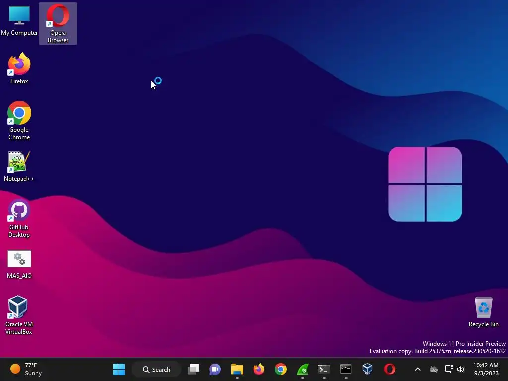This screenshot has width=508, height=381.
Task: Open the clock showing 10:42 AM
Action: tap(486, 369)
